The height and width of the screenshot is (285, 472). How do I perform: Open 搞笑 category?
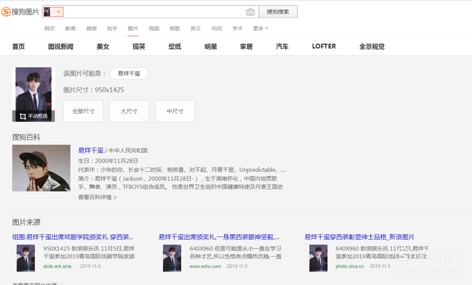click(139, 46)
